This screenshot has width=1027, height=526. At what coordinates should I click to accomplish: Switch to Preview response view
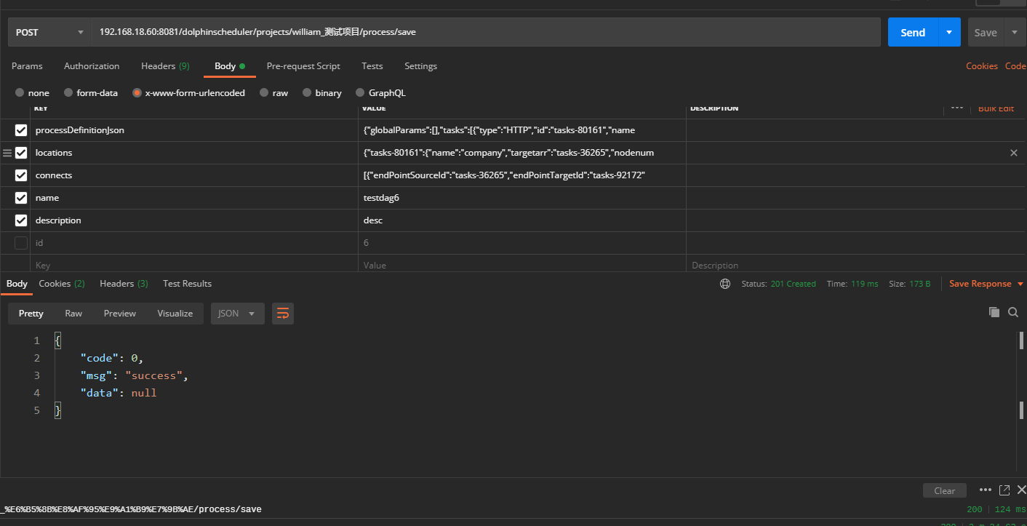120,314
